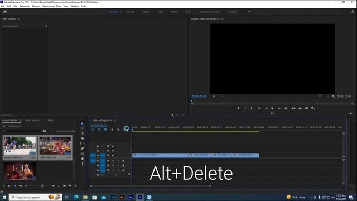
Task: Select the Track Select Forward tool
Action: point(83,128)
